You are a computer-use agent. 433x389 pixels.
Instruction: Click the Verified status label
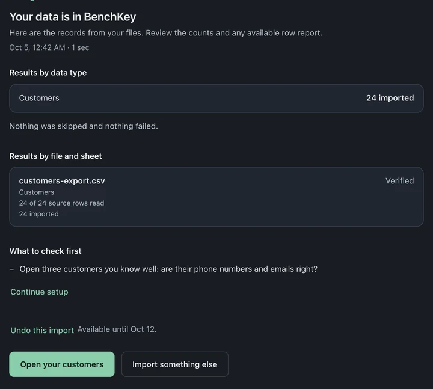click(x=399, y=181)
